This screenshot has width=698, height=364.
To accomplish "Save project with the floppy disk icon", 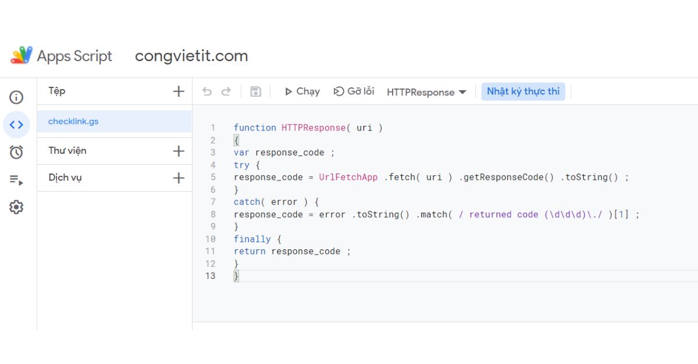I will 255,91.
